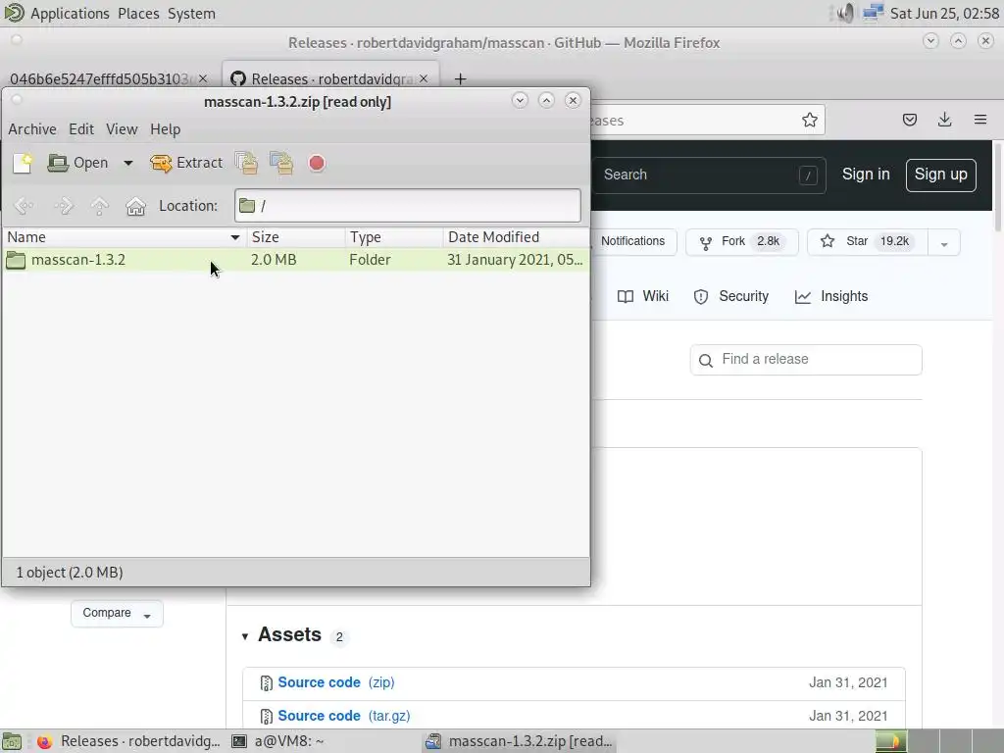This screenshot has width=1004, height=753.
Task: Sort by Name column header
Action: (125, 237)
